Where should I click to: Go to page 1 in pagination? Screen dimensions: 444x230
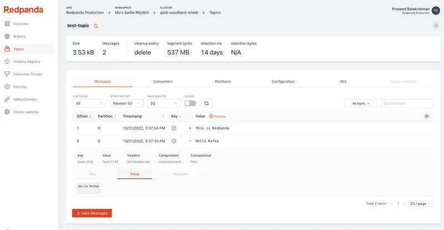click(x=398, y=204)
